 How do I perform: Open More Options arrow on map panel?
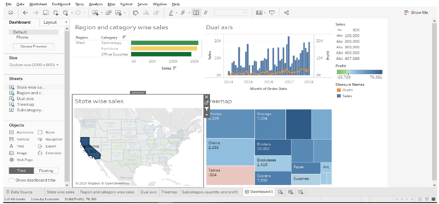pyautogui.click(x=207, y=115)
